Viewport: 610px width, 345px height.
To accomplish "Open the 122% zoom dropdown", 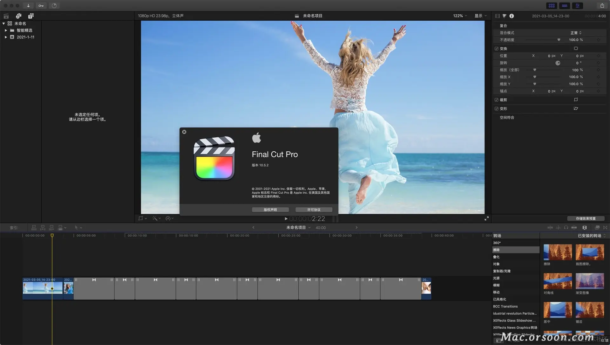I will pyautogui.click(x=460, y=16).
